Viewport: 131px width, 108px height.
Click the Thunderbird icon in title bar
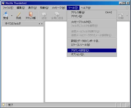[x=3, y=3]
